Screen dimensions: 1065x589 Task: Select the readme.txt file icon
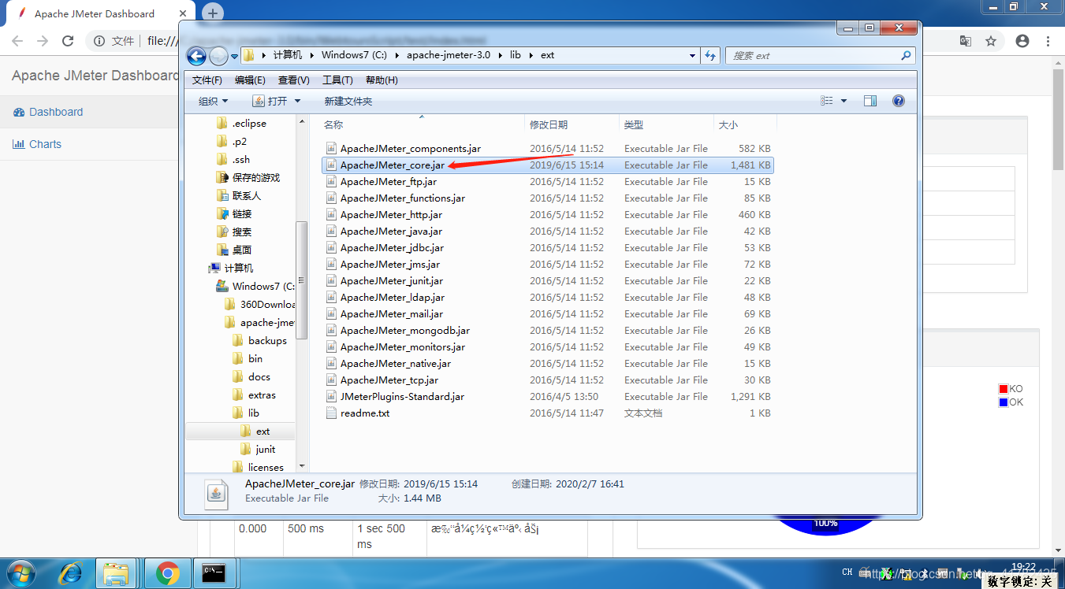point(331,413)
